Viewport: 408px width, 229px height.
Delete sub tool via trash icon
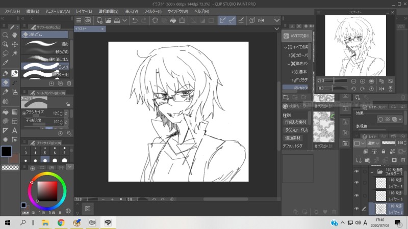pyautogui.click(x=69, y=83)
